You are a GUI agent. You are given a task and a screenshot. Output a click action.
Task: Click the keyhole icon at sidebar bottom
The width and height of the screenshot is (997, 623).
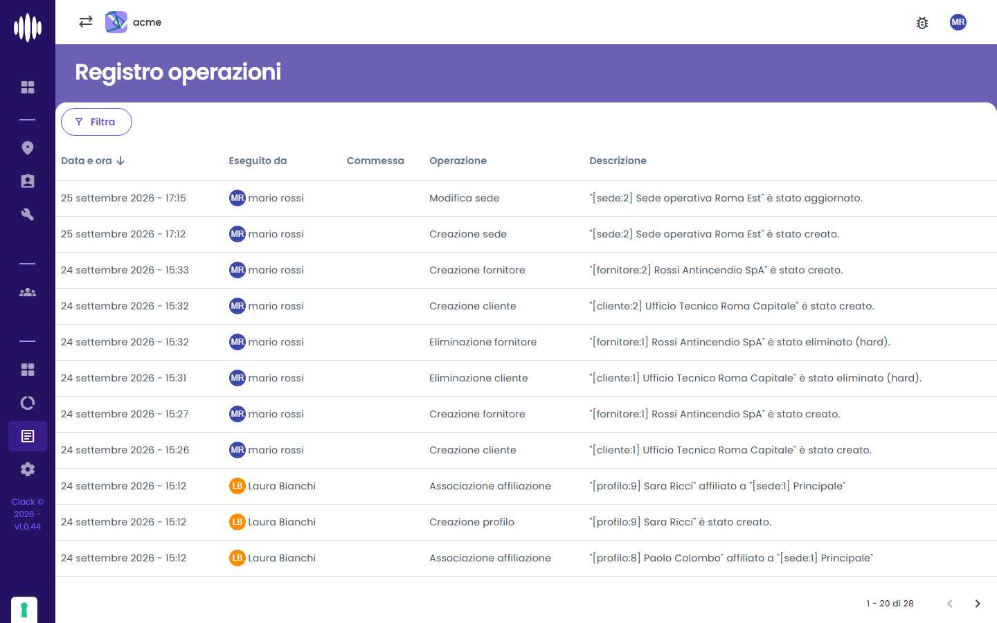[x=24, y=610]
